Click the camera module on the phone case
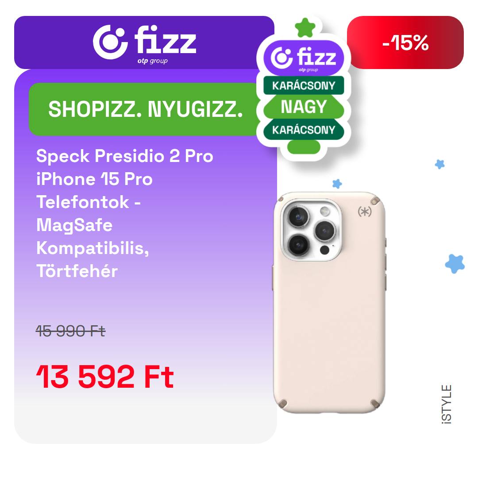This screenshot has width=478, height=478. (x=311, y=230)
